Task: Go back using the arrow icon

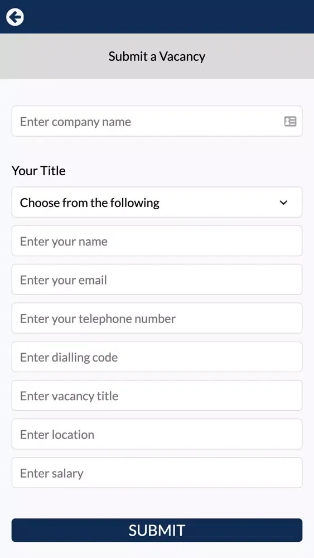Action: (15, 17)
